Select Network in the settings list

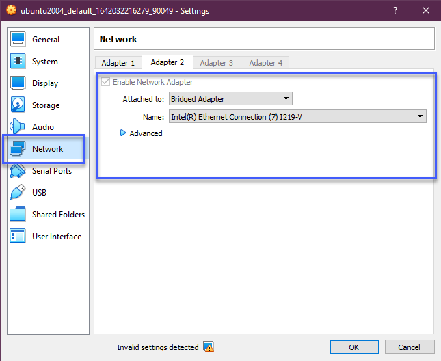46,149
